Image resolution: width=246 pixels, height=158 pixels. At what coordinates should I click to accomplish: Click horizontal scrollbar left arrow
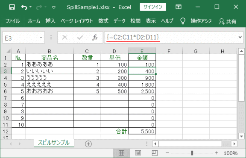155,144
